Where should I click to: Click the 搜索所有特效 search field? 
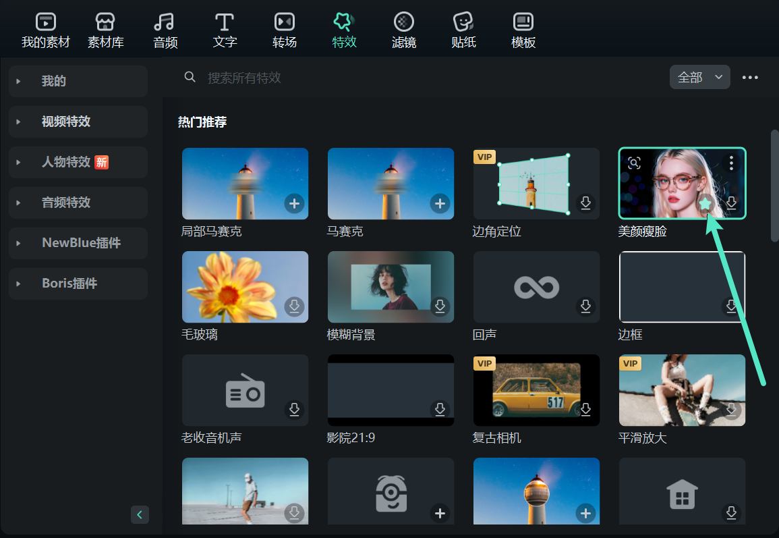pos(270,77)
